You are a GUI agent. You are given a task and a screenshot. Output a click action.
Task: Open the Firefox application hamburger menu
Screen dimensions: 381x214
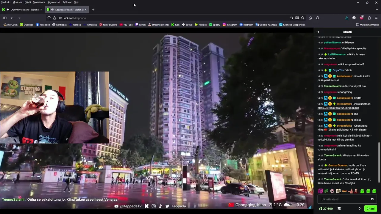click(376, 18)
